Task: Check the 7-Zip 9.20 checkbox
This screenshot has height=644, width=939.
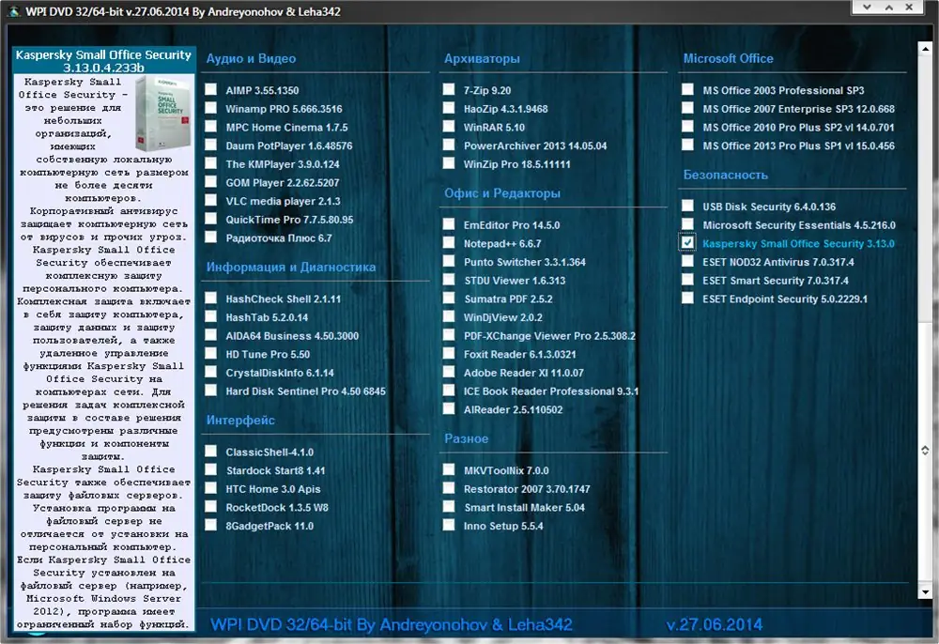Action: 449,90
